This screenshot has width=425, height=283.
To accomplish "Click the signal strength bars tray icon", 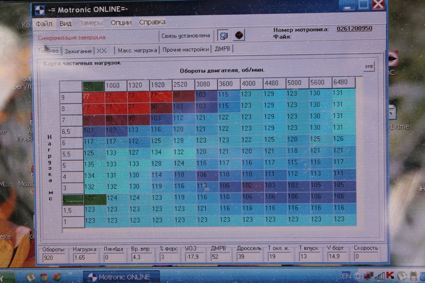I will pyautogui.click(x=380, y=276).
